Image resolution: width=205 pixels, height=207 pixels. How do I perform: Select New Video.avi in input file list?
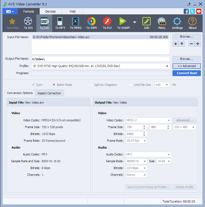coord(101,37)
